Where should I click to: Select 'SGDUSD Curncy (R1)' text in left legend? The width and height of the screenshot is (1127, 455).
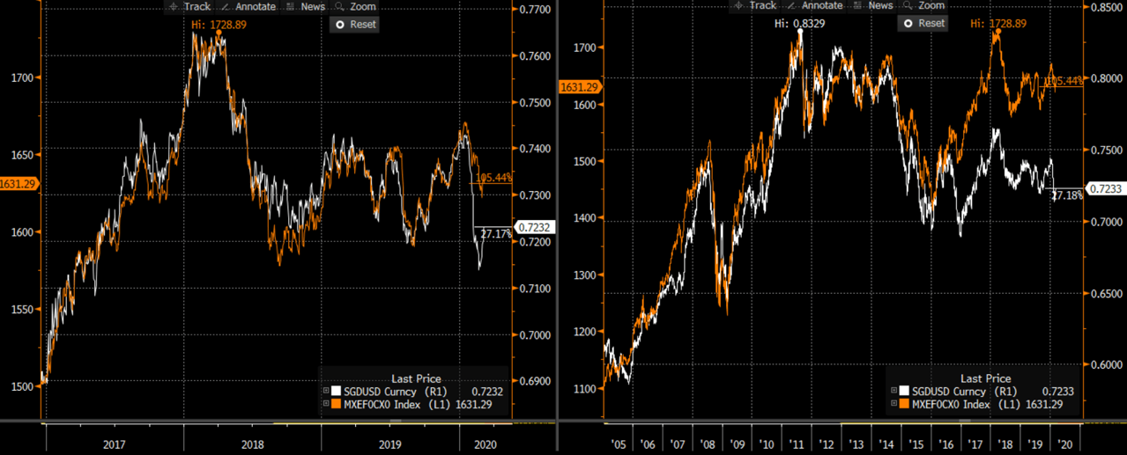[x=394, y=391]
